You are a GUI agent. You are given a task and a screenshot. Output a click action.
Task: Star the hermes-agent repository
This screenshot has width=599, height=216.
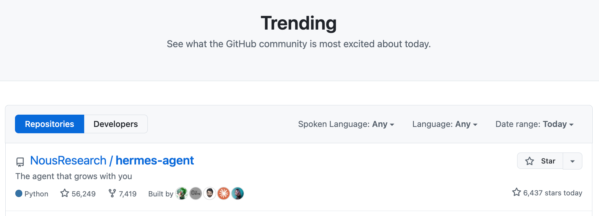coord(540,161)
